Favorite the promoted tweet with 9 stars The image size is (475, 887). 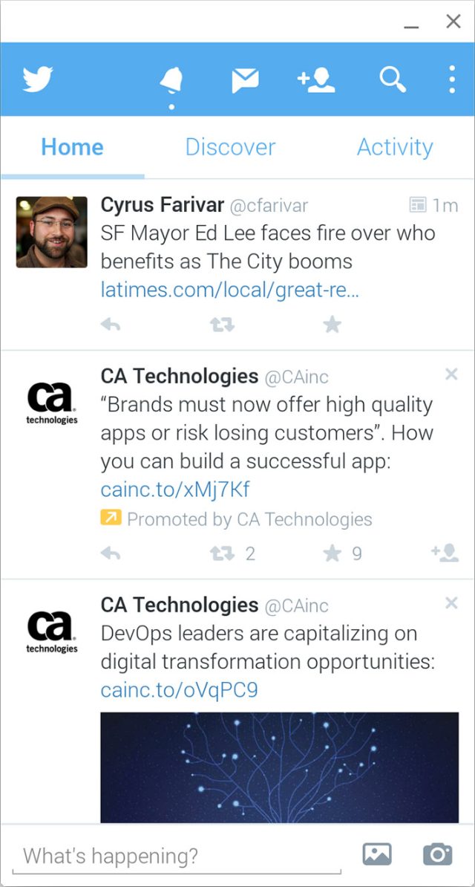332,553
